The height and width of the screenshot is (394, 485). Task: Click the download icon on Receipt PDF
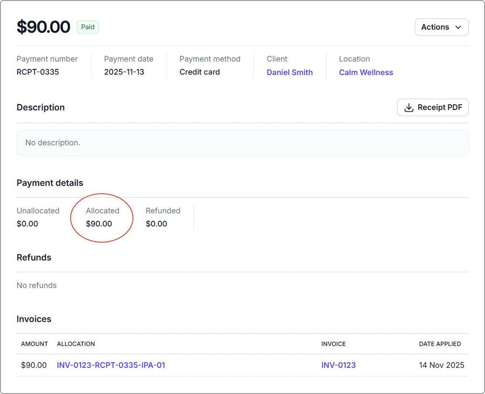[409, 107]
